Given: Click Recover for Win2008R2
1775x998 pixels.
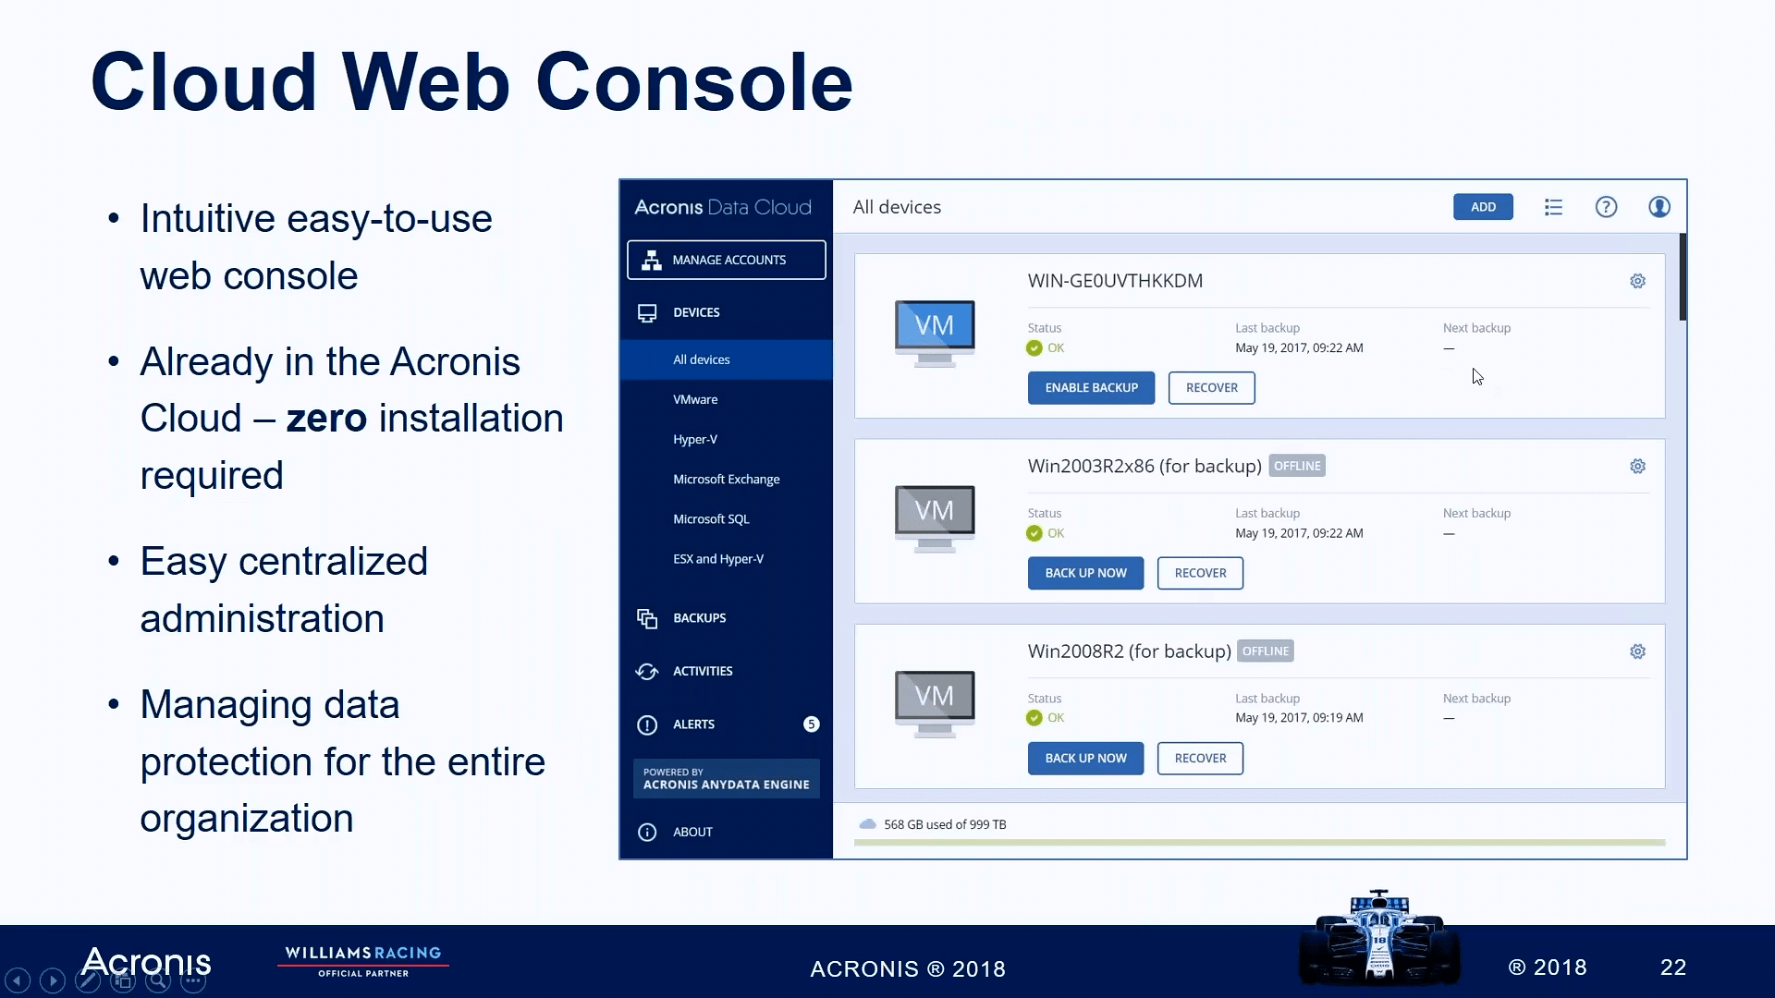Looking at the screenshot, I should (x=1200, y=759).
